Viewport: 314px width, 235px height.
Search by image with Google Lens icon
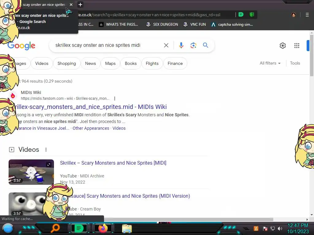pyautogui.click(x=193, y=45)
